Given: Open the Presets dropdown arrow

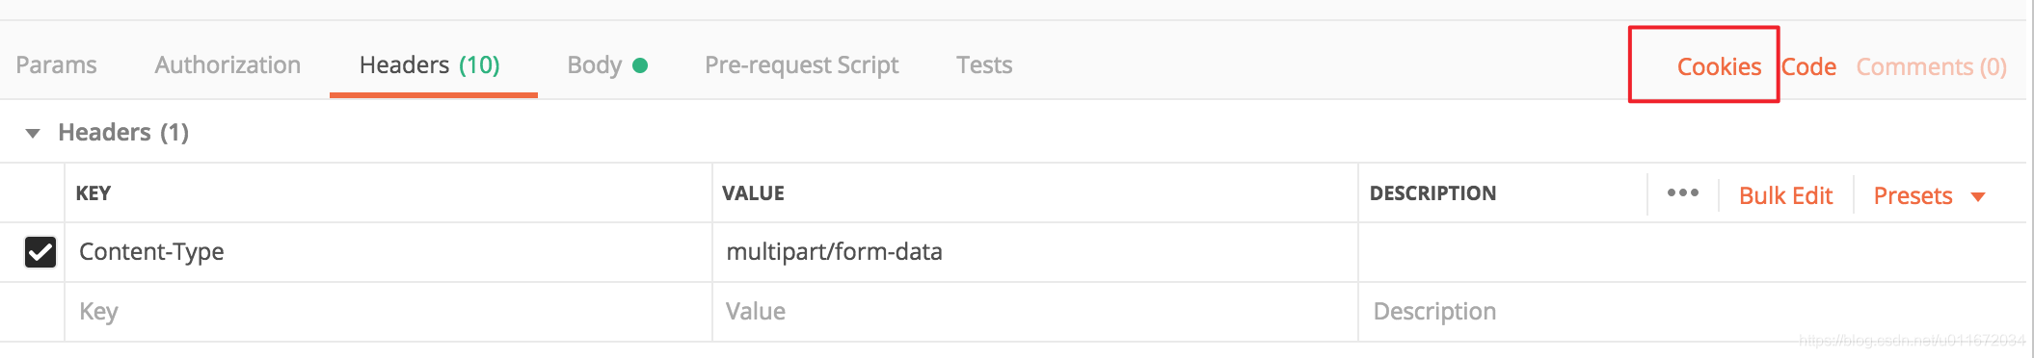Looking at the screenshot, I should [x=1978, y=197].
